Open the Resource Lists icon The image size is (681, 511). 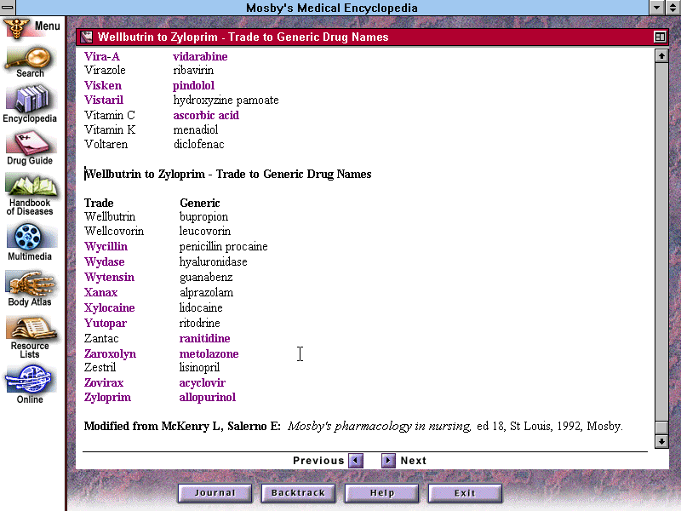point(30,337)
